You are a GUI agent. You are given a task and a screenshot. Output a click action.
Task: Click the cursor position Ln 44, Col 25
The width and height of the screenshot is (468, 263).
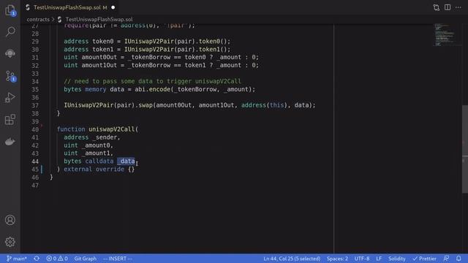coord(292,259)
